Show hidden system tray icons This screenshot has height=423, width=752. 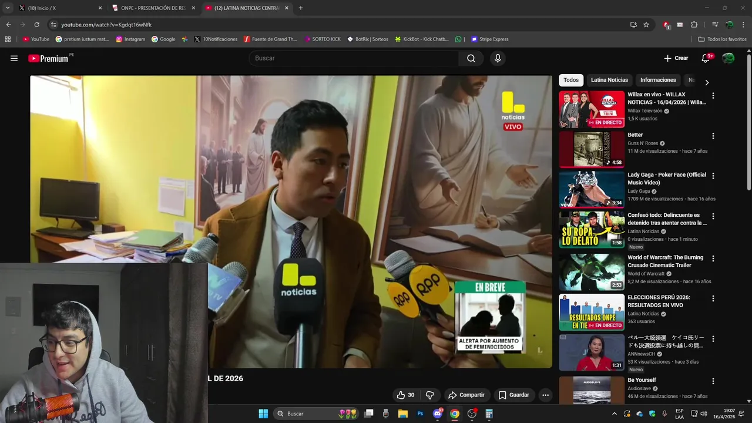(615, 414)
